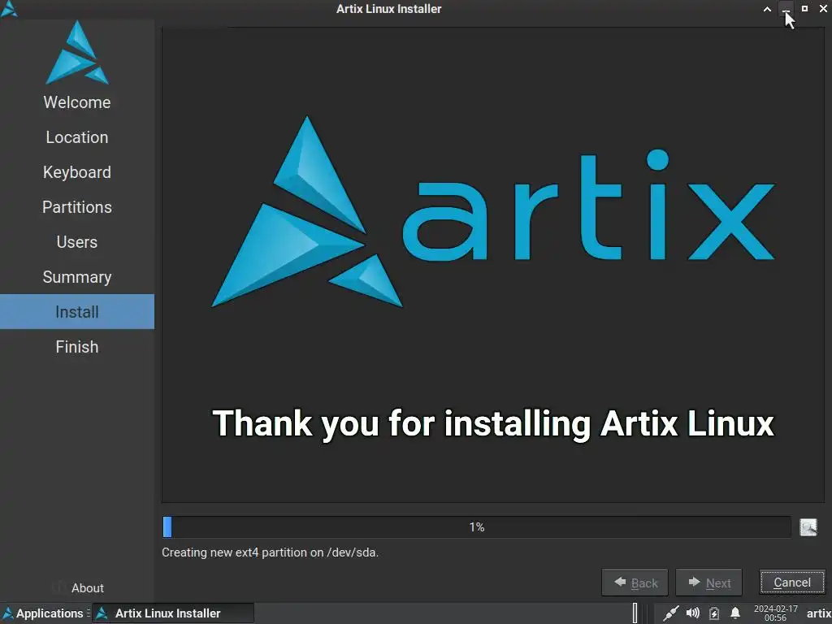The image size is (832, 624).
Task: Click the large Artix logo in the slideshow
Action: 493,212
